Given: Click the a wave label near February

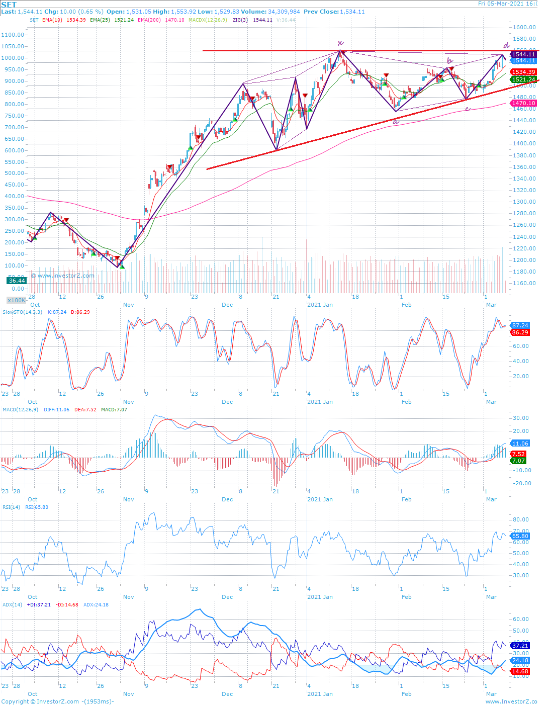Looking at the screenshot, I should point(396,122).
